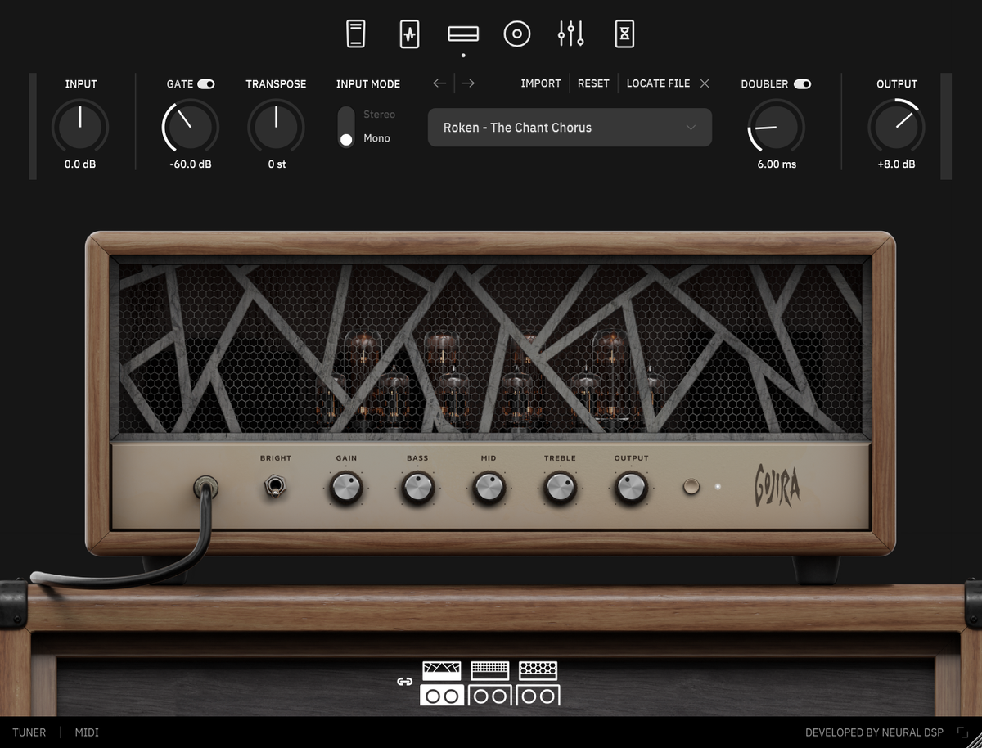Screen dimensions: 982x748
Task: Select the amplifier head section icon
Action: (463, 34)
